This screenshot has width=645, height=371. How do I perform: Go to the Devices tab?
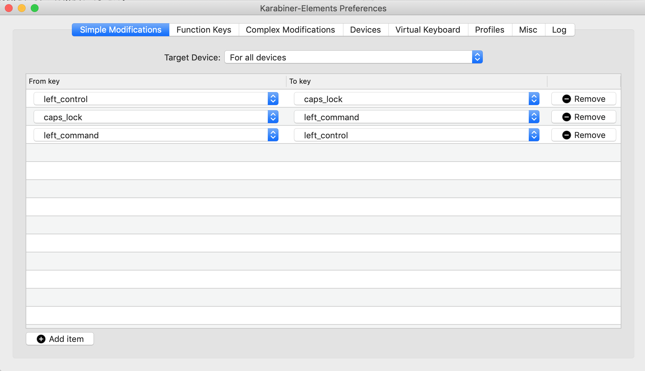[366, 30]
